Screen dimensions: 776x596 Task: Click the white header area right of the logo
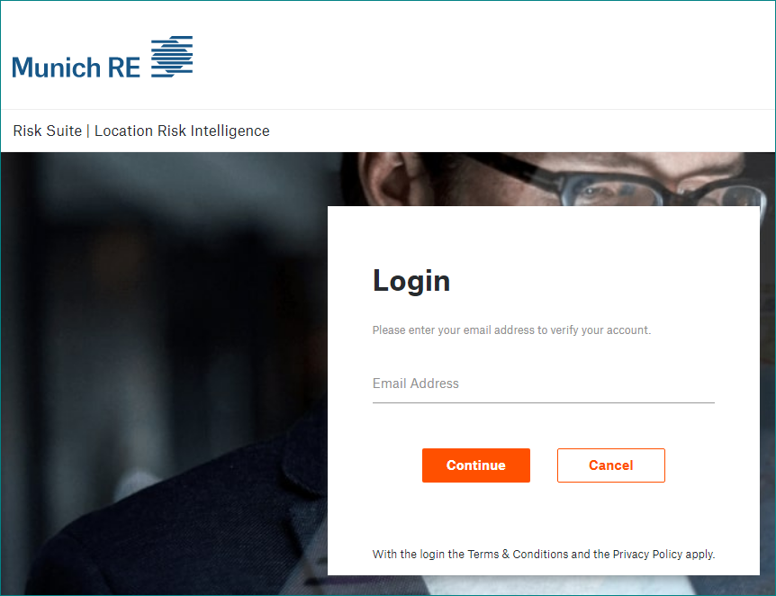coord(485,56)
